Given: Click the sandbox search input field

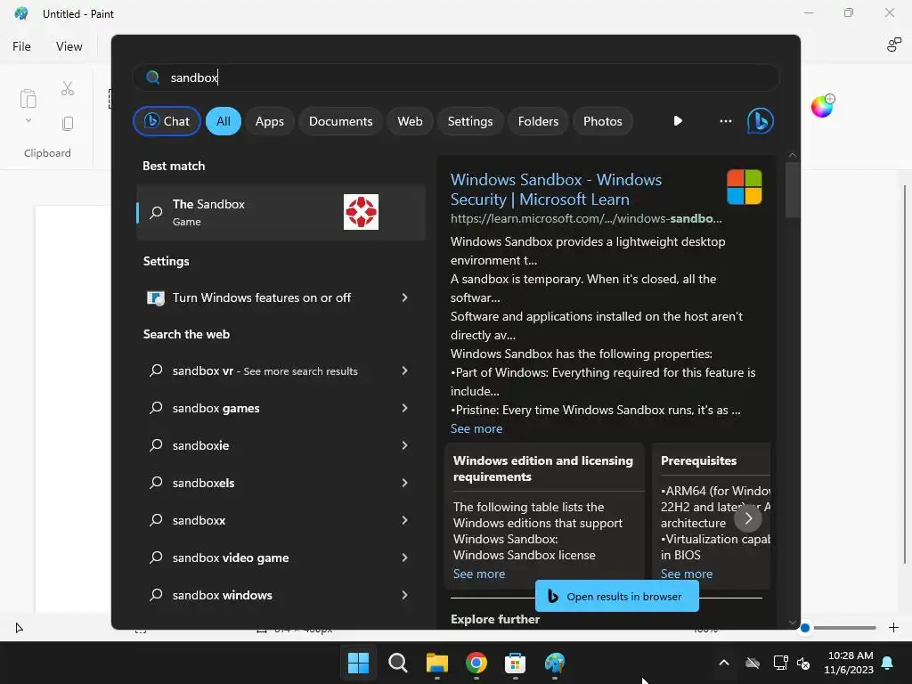Looking at the screenshot, I should pos(456,77).
